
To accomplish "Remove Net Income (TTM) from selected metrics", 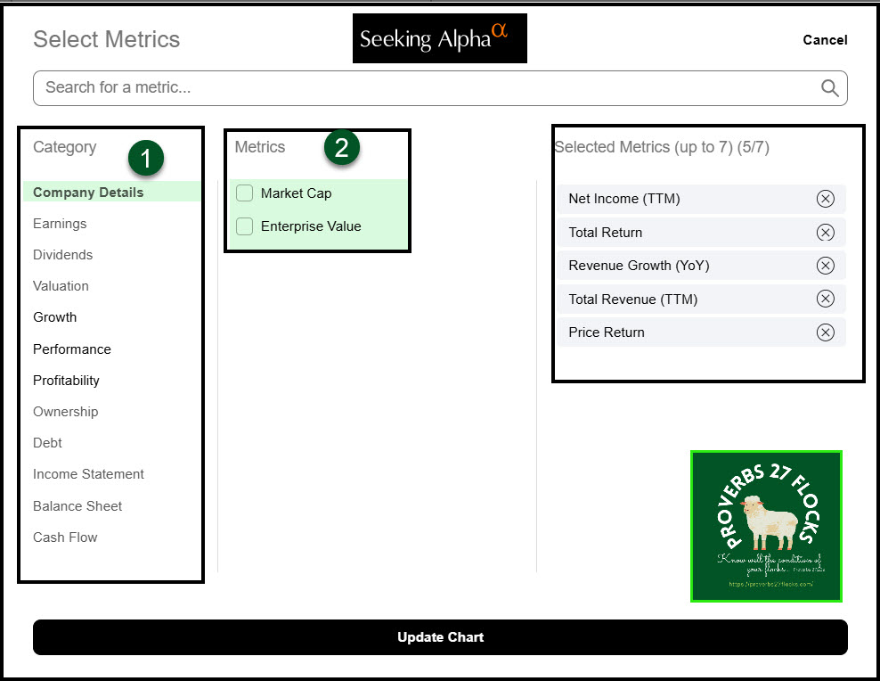I will 825,199.
